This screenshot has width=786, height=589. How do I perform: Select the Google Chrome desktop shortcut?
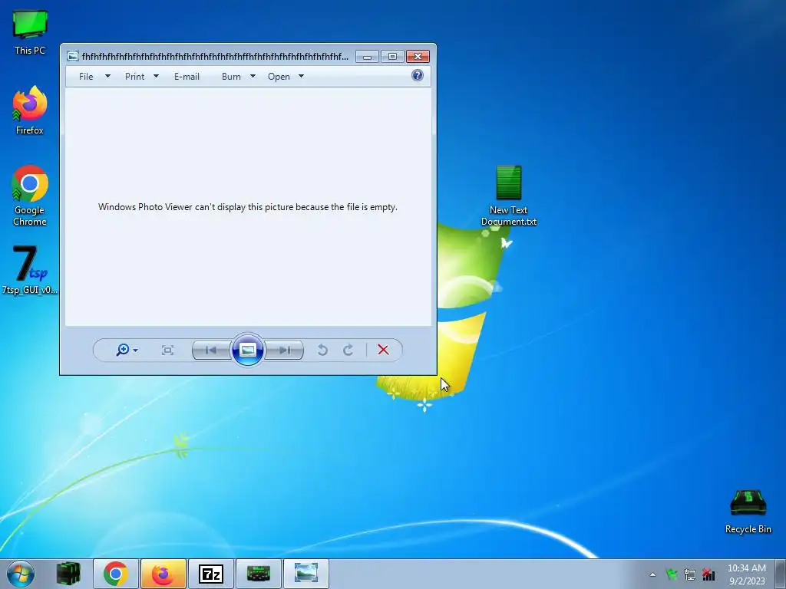(x=30, y=196)
